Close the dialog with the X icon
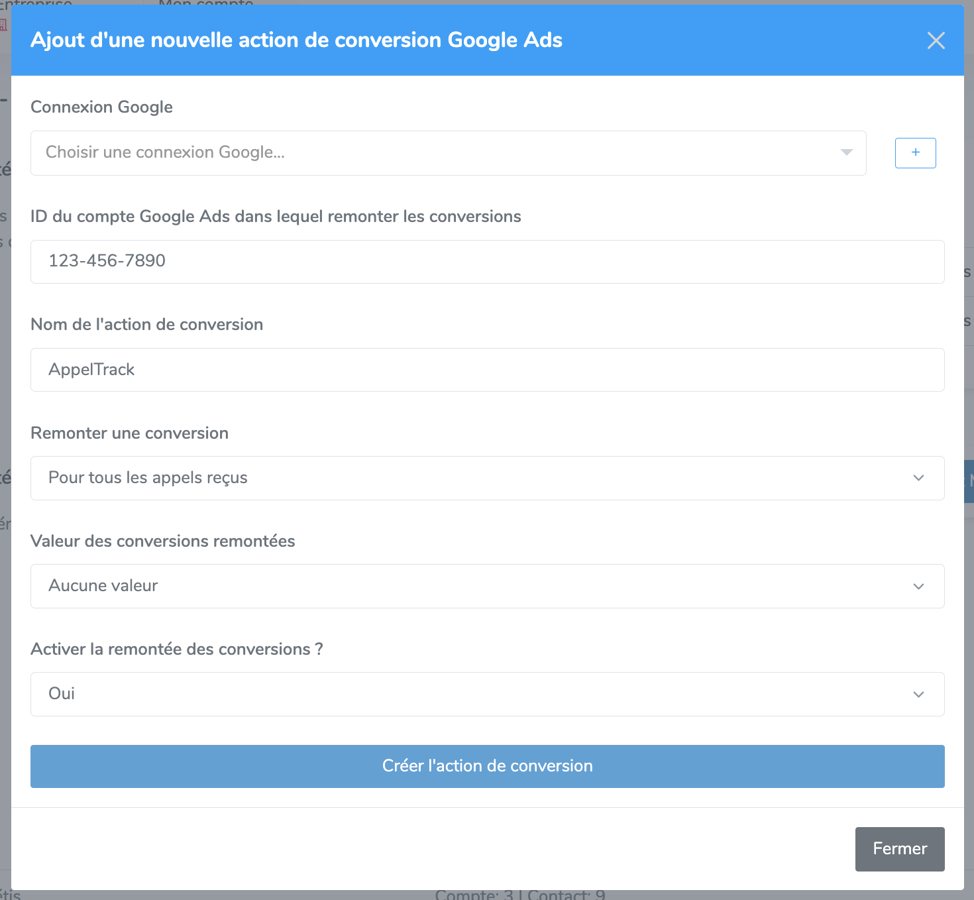Screen dimensions: 974x900 936,40
